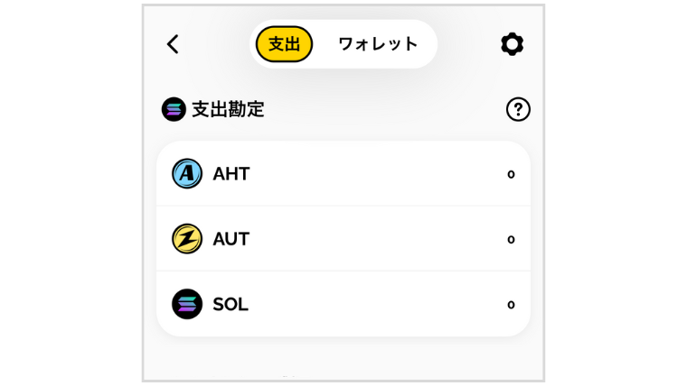This screenshot has width=687, height=386.
Task: Click the SOL label text
Action: [x=231, y=304]
